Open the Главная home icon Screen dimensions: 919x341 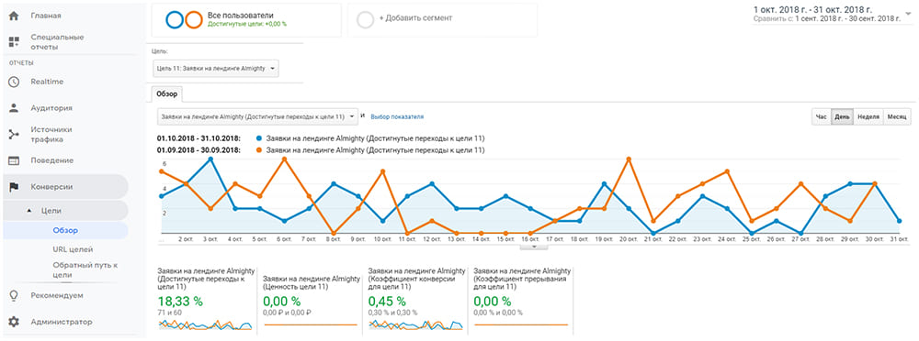14,16
